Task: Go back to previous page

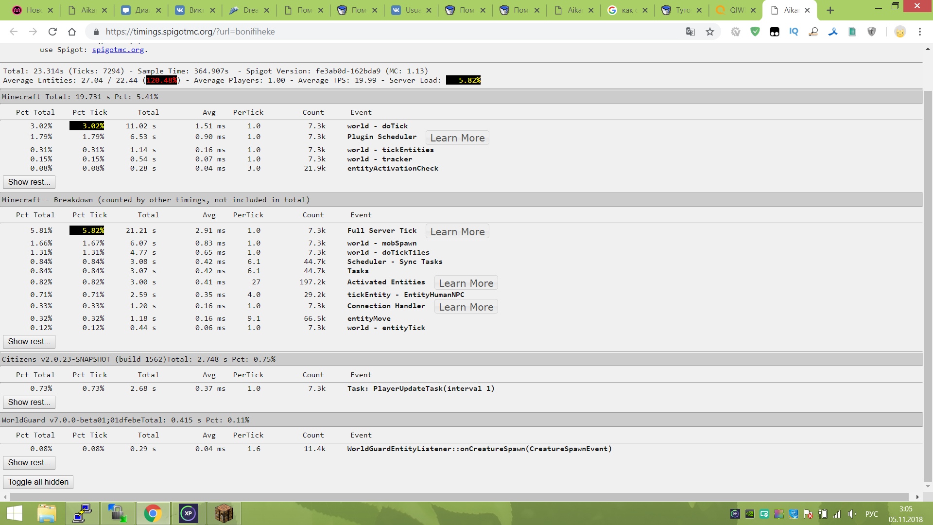Action: pos(14,32)
